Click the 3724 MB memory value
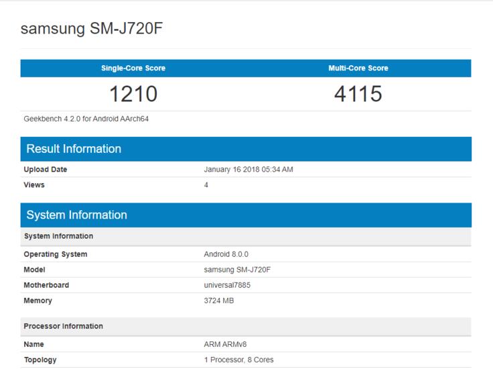 [x=219, y=301]
